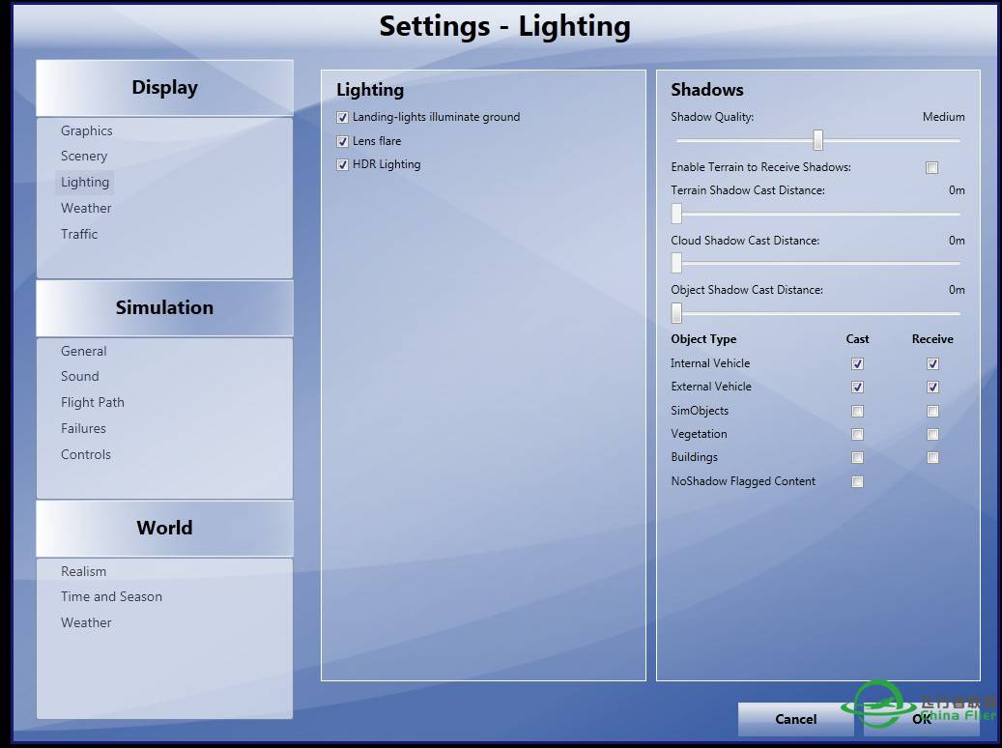Toggle External Vehicle Receive shadow checkbox

tap(932, 388)
